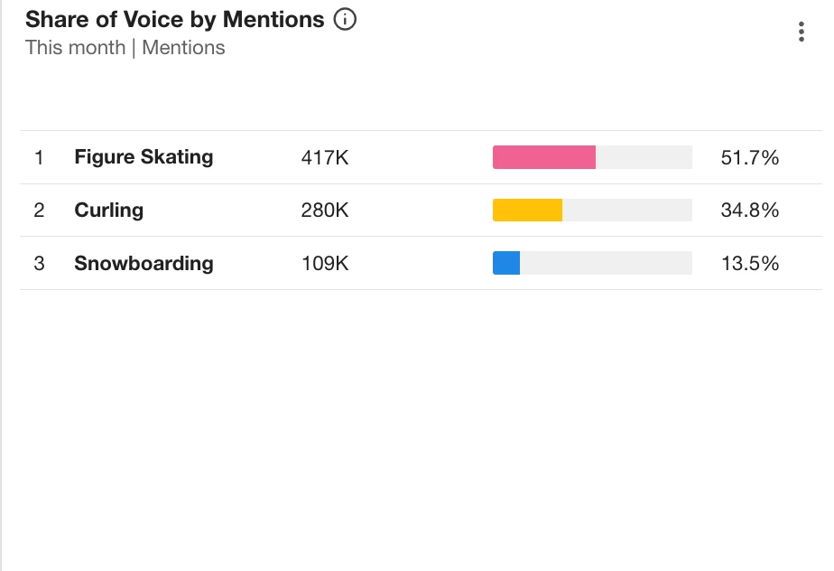Select the Figure Skating topic label
Viewport: 834px width, 571px height.
click(144, 157)
